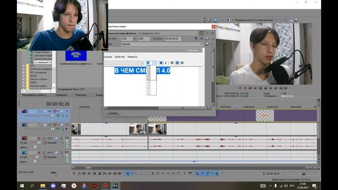
Task: Click Record in the main timeline toolbar
Action: (74, 174)
